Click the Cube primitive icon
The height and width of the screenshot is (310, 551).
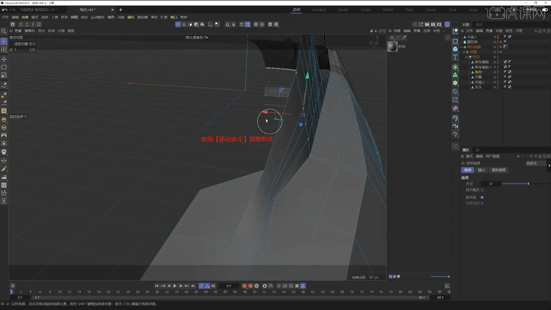[x=455, y=49]
